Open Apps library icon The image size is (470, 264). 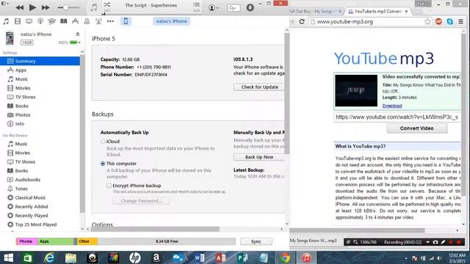click(x=75, y=21)
